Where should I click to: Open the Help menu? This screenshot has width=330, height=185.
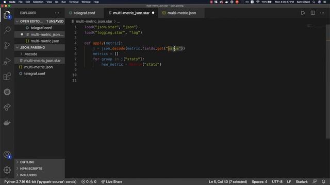[x=96, y=2]
